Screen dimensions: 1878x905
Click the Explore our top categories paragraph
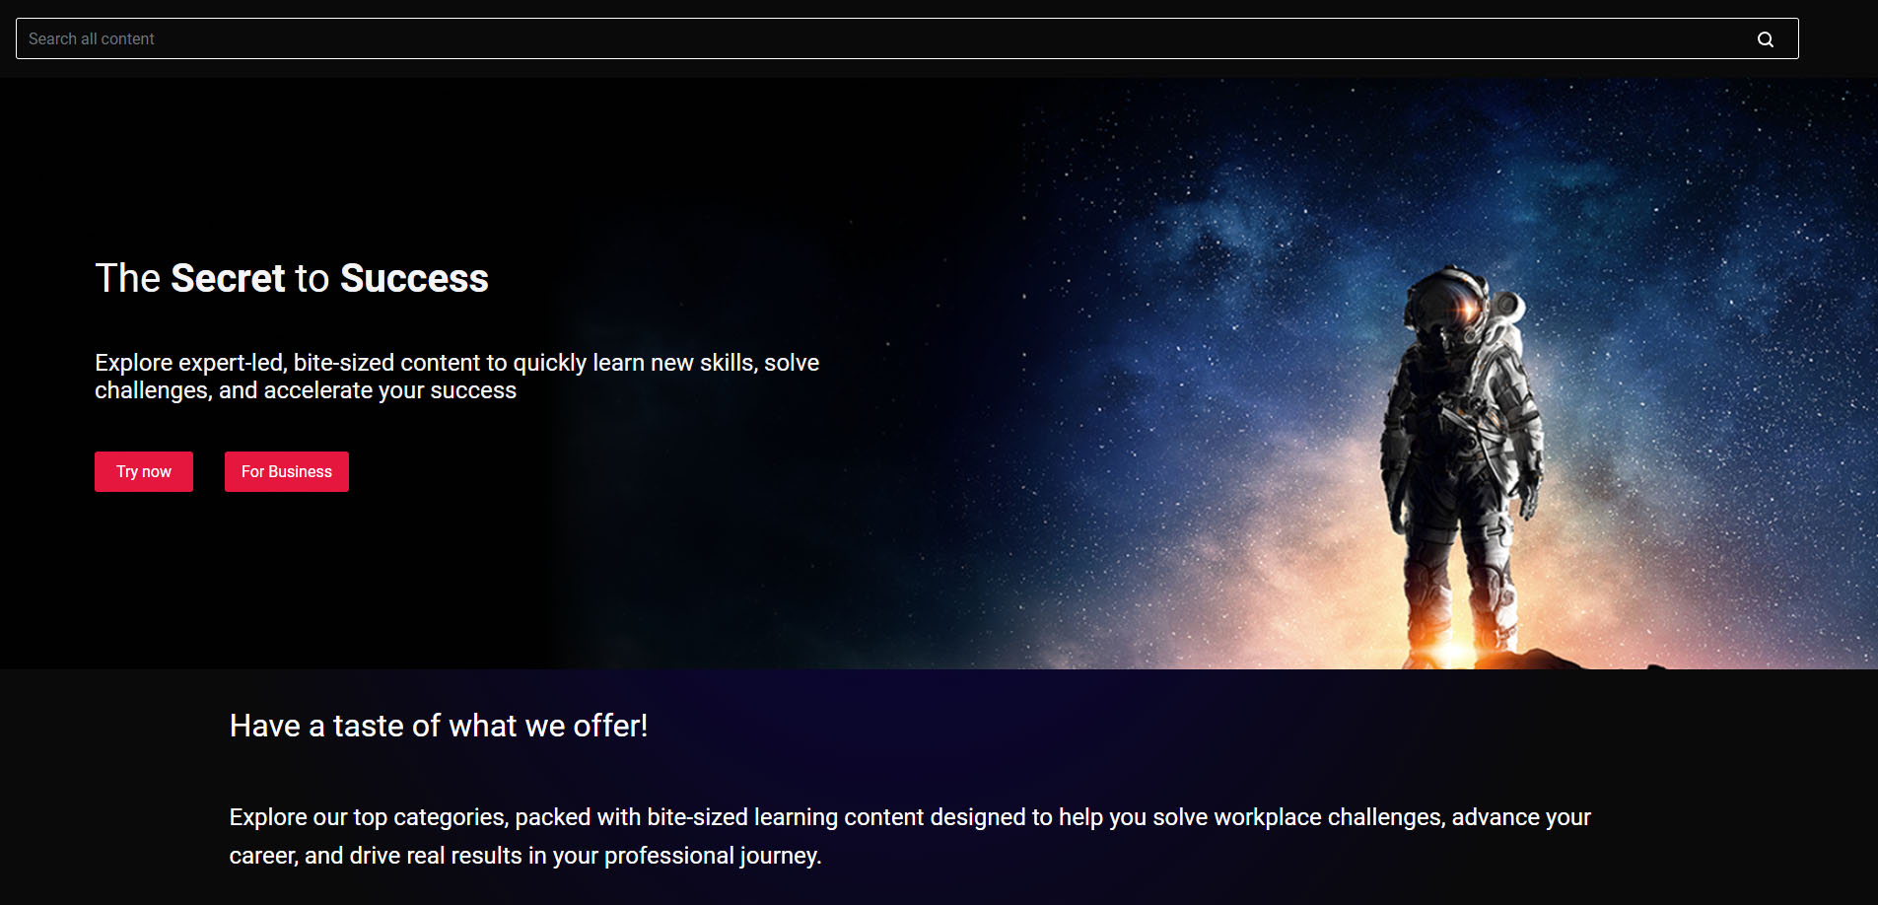(910, 836)
